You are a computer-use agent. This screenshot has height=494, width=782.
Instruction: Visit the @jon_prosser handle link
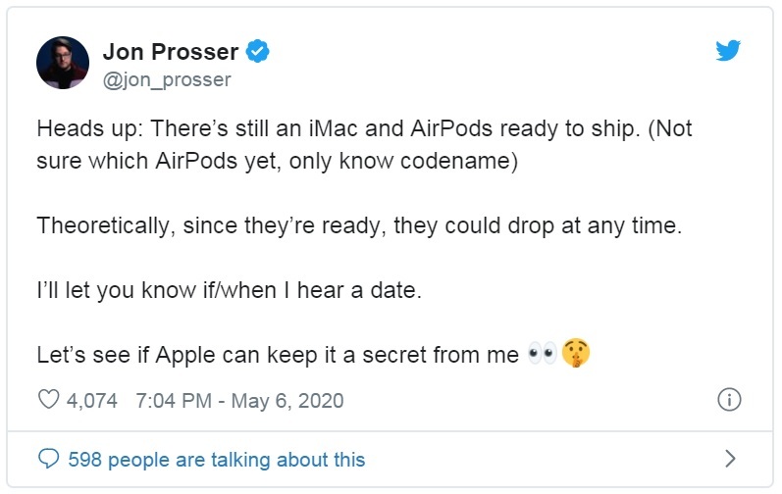point(167,79)
